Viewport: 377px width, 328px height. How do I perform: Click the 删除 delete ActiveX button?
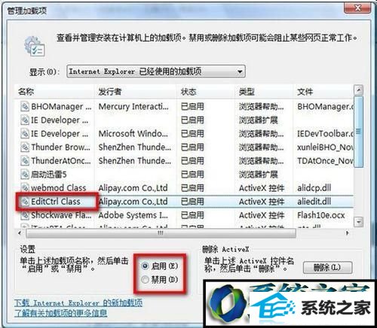click(327, 268)
